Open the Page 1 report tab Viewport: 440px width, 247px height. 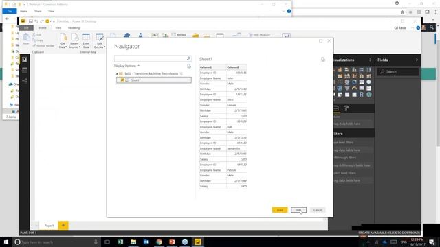49,226
